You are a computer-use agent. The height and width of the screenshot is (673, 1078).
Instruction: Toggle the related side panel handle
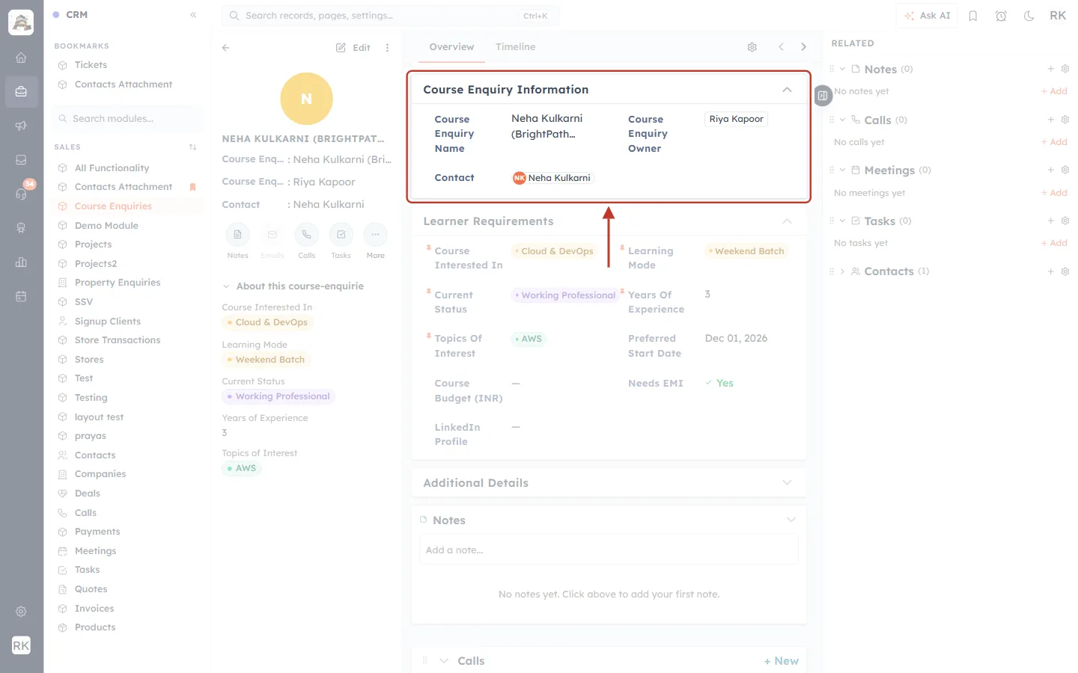point(823,96)
